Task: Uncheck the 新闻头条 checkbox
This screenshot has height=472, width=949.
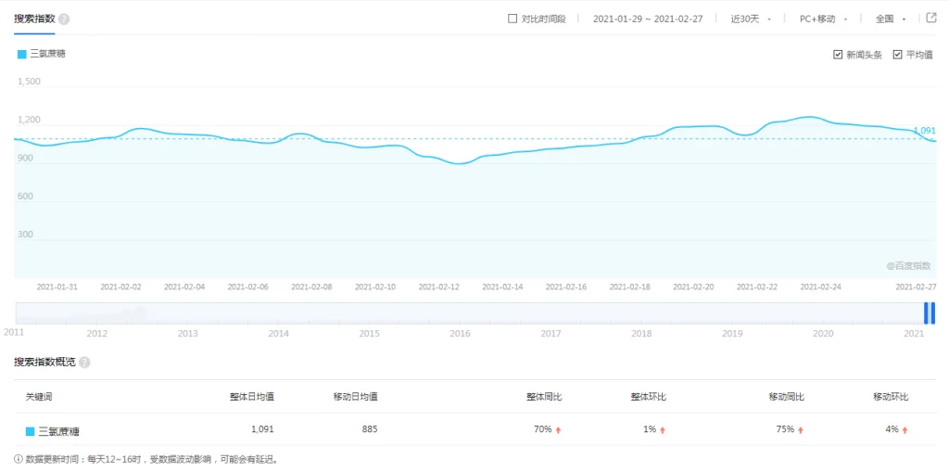Action: [x=838, y=55]
